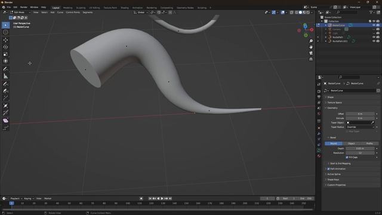The width and height of the screenshot is (382, 215).
Task: Expand the Shape panel
Action: tap(330, 97)
